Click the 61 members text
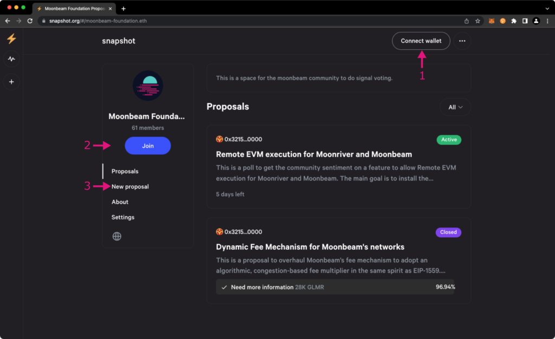555x339 pixels. coord(148,128)
